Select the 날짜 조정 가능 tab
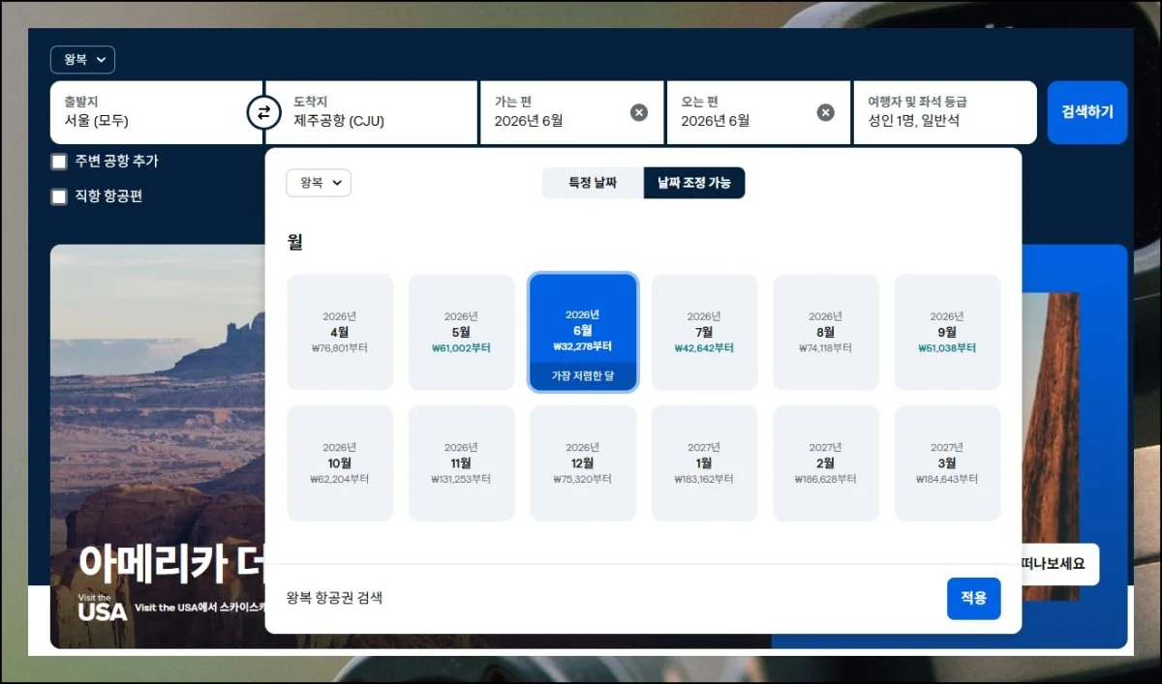The width and height of the screenshot is (1162, 684). coord(693,183)
